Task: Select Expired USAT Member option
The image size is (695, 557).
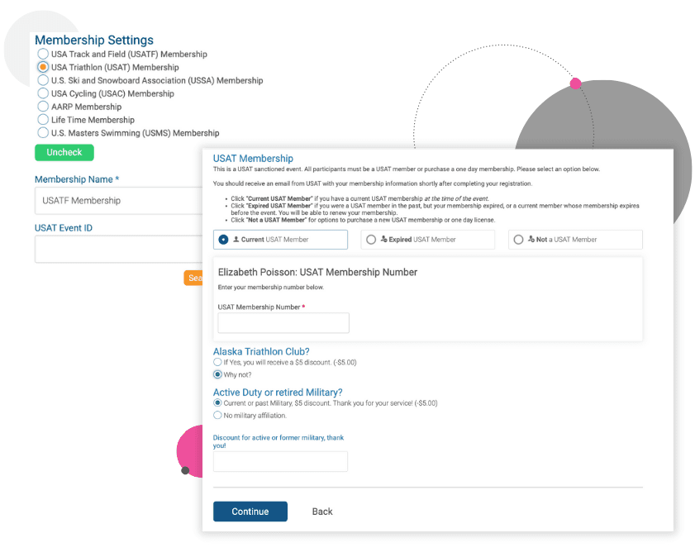Action: (428, 240)
